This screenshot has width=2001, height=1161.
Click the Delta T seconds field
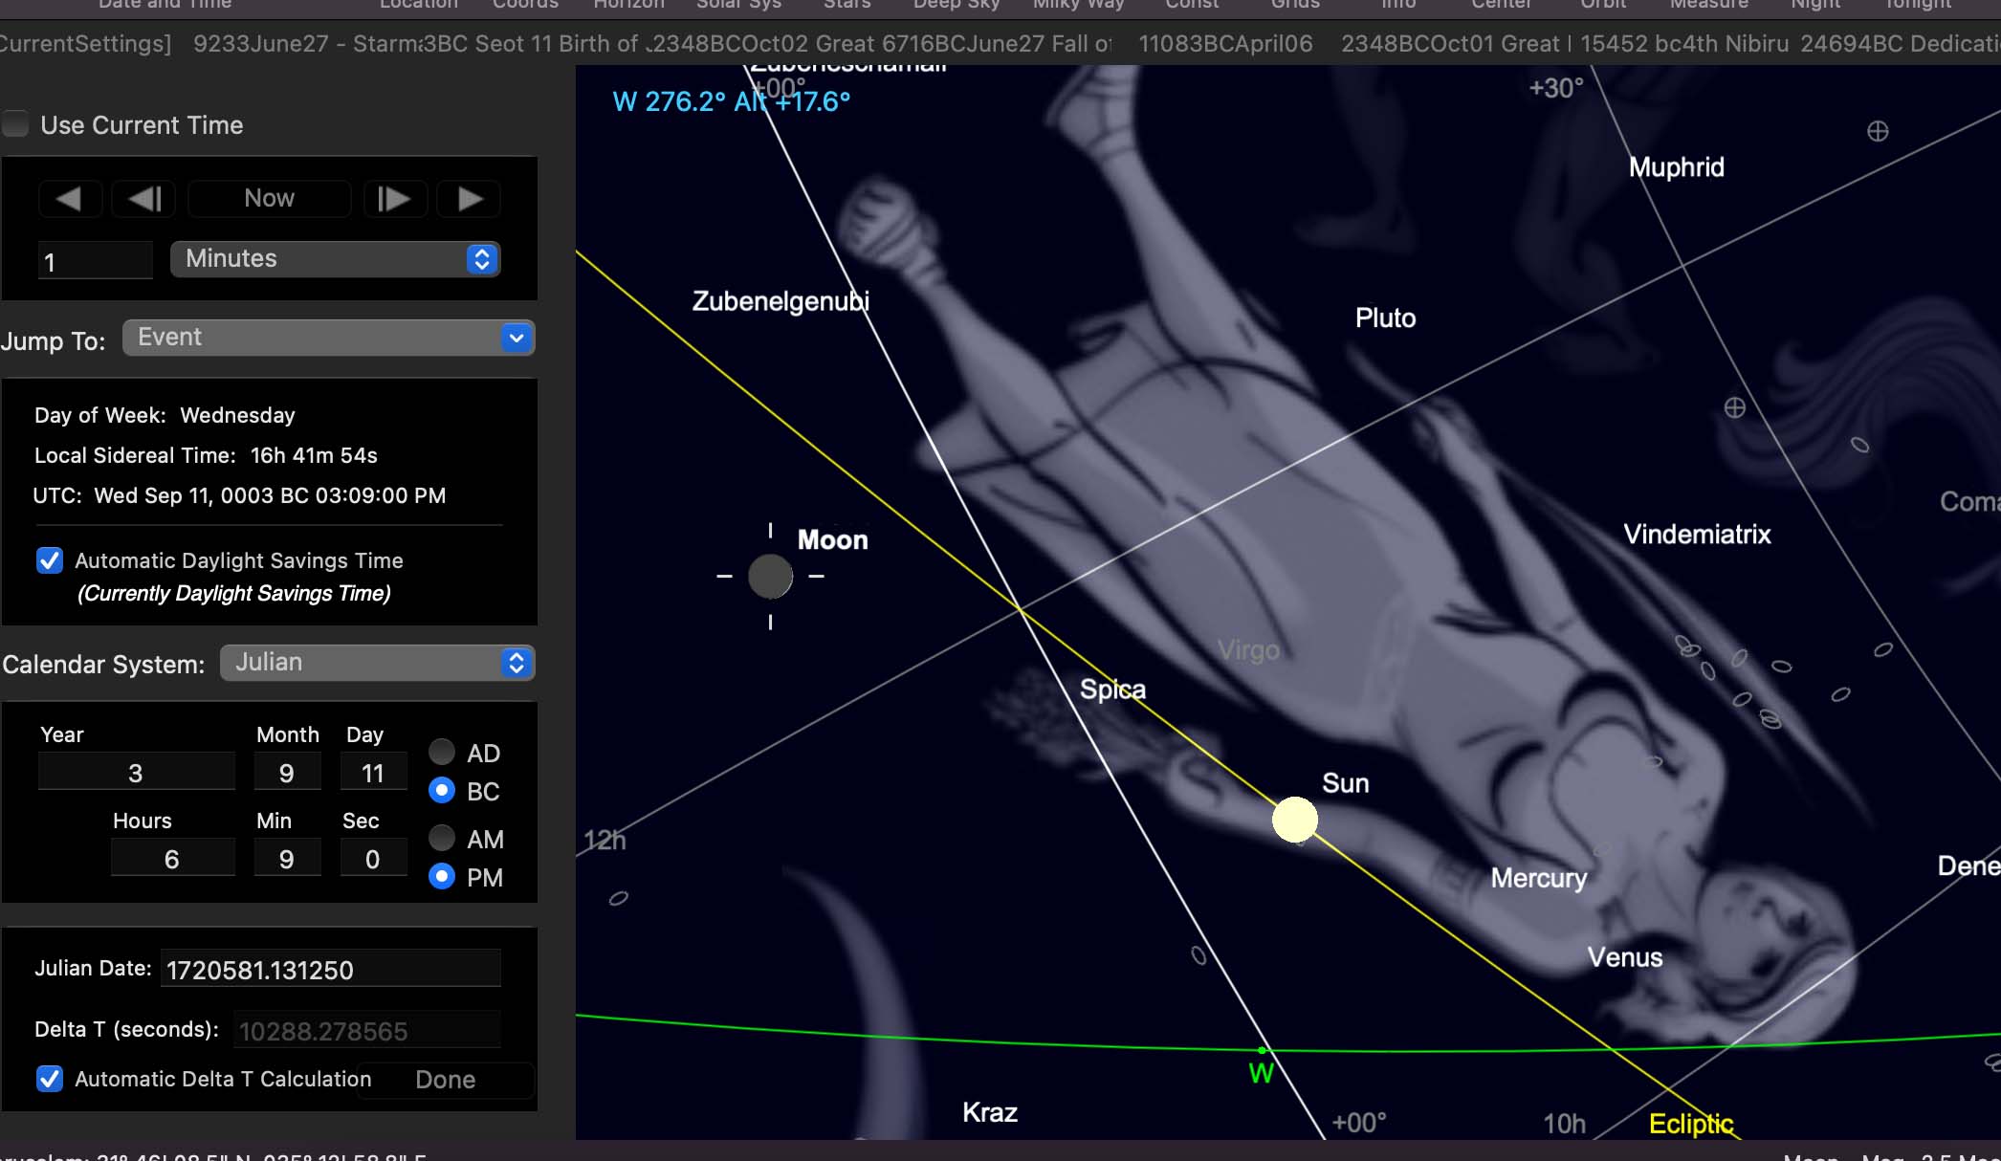[x=367, y=1030]
